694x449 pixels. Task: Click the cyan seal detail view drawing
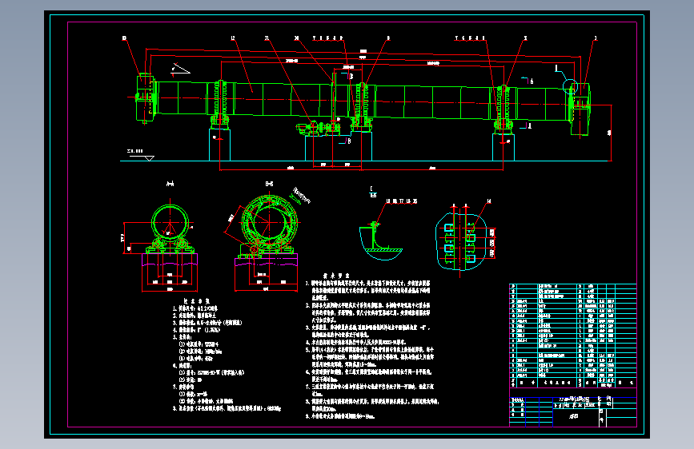(x=379, y=240)
